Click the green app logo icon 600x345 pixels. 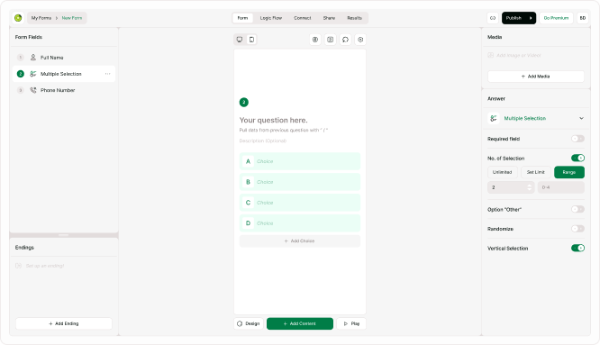tap(18, 18)
